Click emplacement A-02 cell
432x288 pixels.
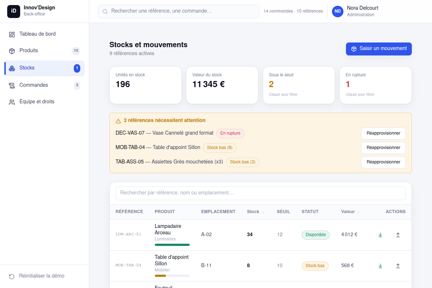207,235
